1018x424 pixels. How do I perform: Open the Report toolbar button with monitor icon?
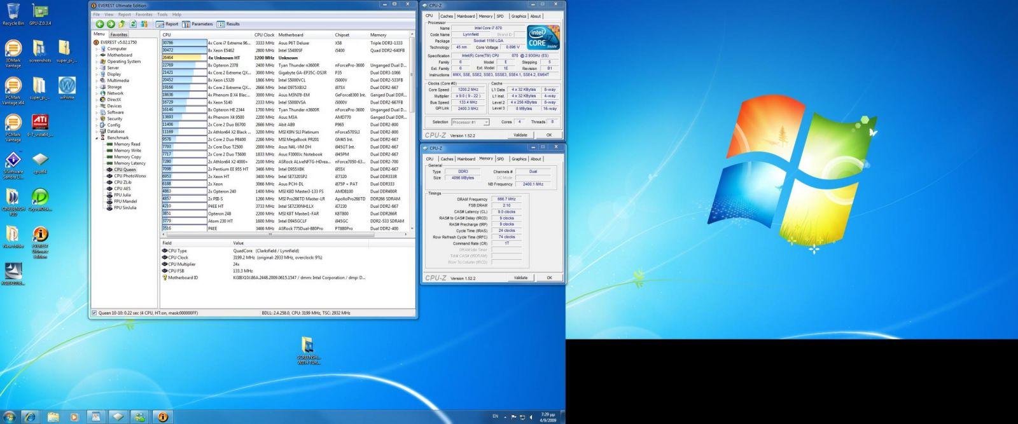point(167,24)
